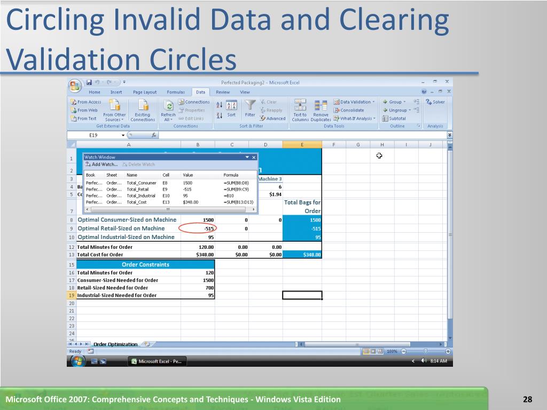The height and width of the screenshot is (410, 547).
Task: Open the Office Button menu
Action: (x=75, y=85)
